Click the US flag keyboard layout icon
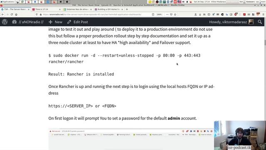 click(x=179, y=2)
